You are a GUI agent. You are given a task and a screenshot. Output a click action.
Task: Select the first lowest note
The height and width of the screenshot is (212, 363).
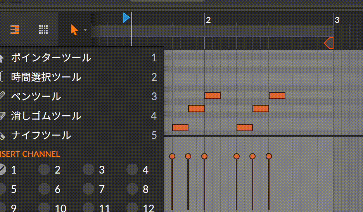pyautogui.click(x=180, y=128)
